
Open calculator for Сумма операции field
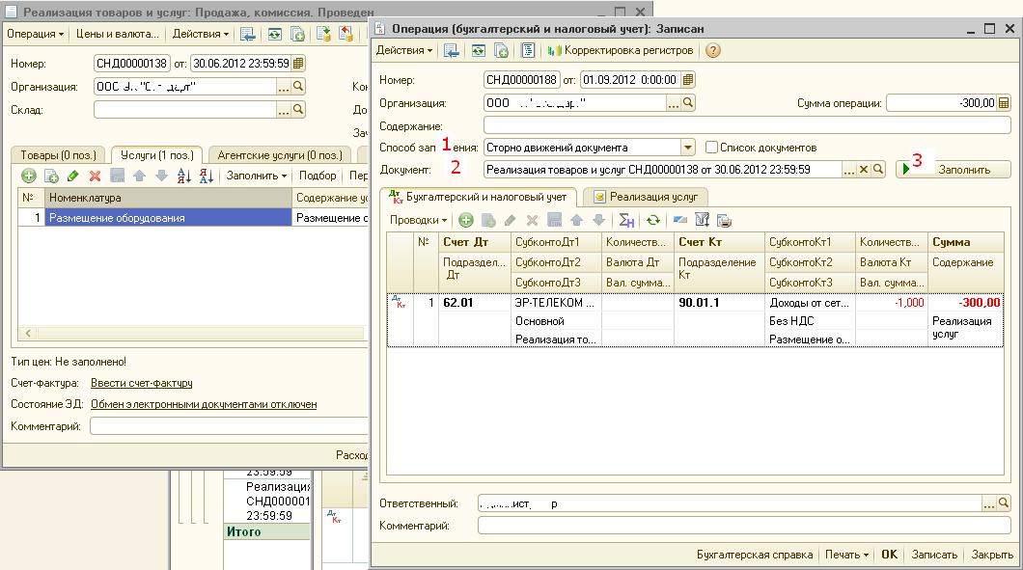click(x=1004, y=102)
